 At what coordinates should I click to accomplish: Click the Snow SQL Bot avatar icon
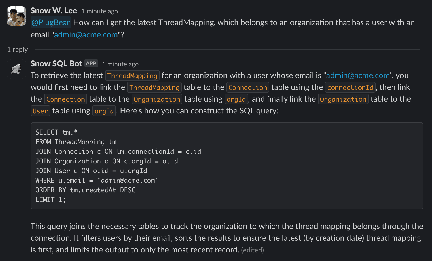coord(17,69)
